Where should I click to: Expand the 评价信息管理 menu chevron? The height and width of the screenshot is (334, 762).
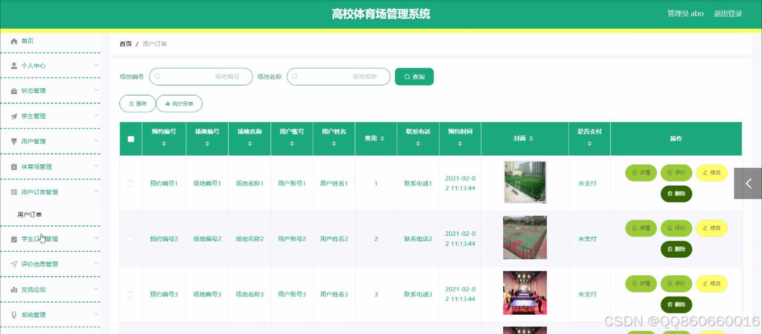tap(96, 264)
